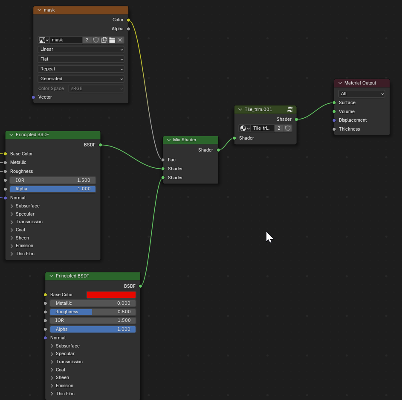This screenshot has height=400, width=402.
Task: Click the Volume input socket
Action: (x=334, y=112)
